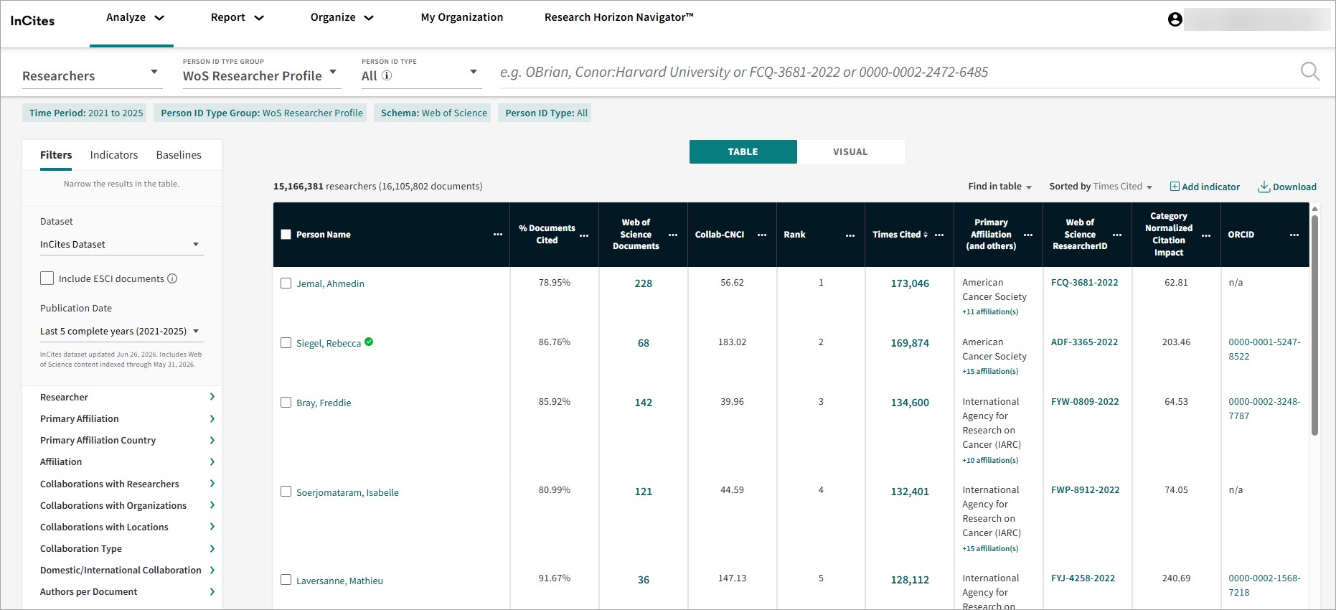Open the Report menu
Image resolution: width=1336 pixels, height=610 pixels.
(x=237, y=17)
